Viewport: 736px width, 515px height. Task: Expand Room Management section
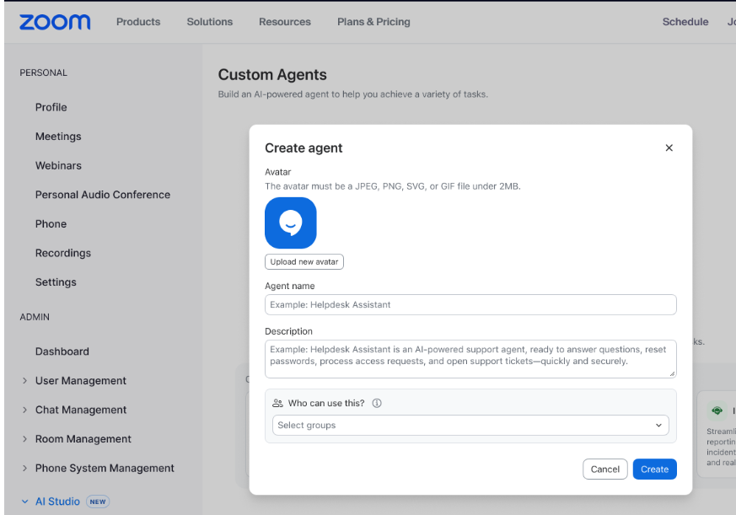click(24, 439)
